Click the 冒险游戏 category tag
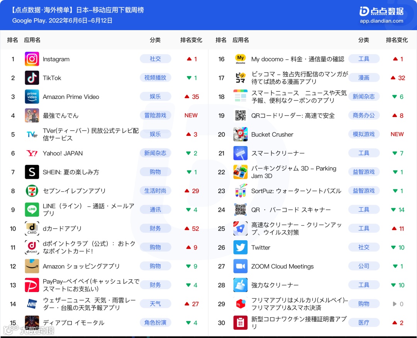 (155, 115)
